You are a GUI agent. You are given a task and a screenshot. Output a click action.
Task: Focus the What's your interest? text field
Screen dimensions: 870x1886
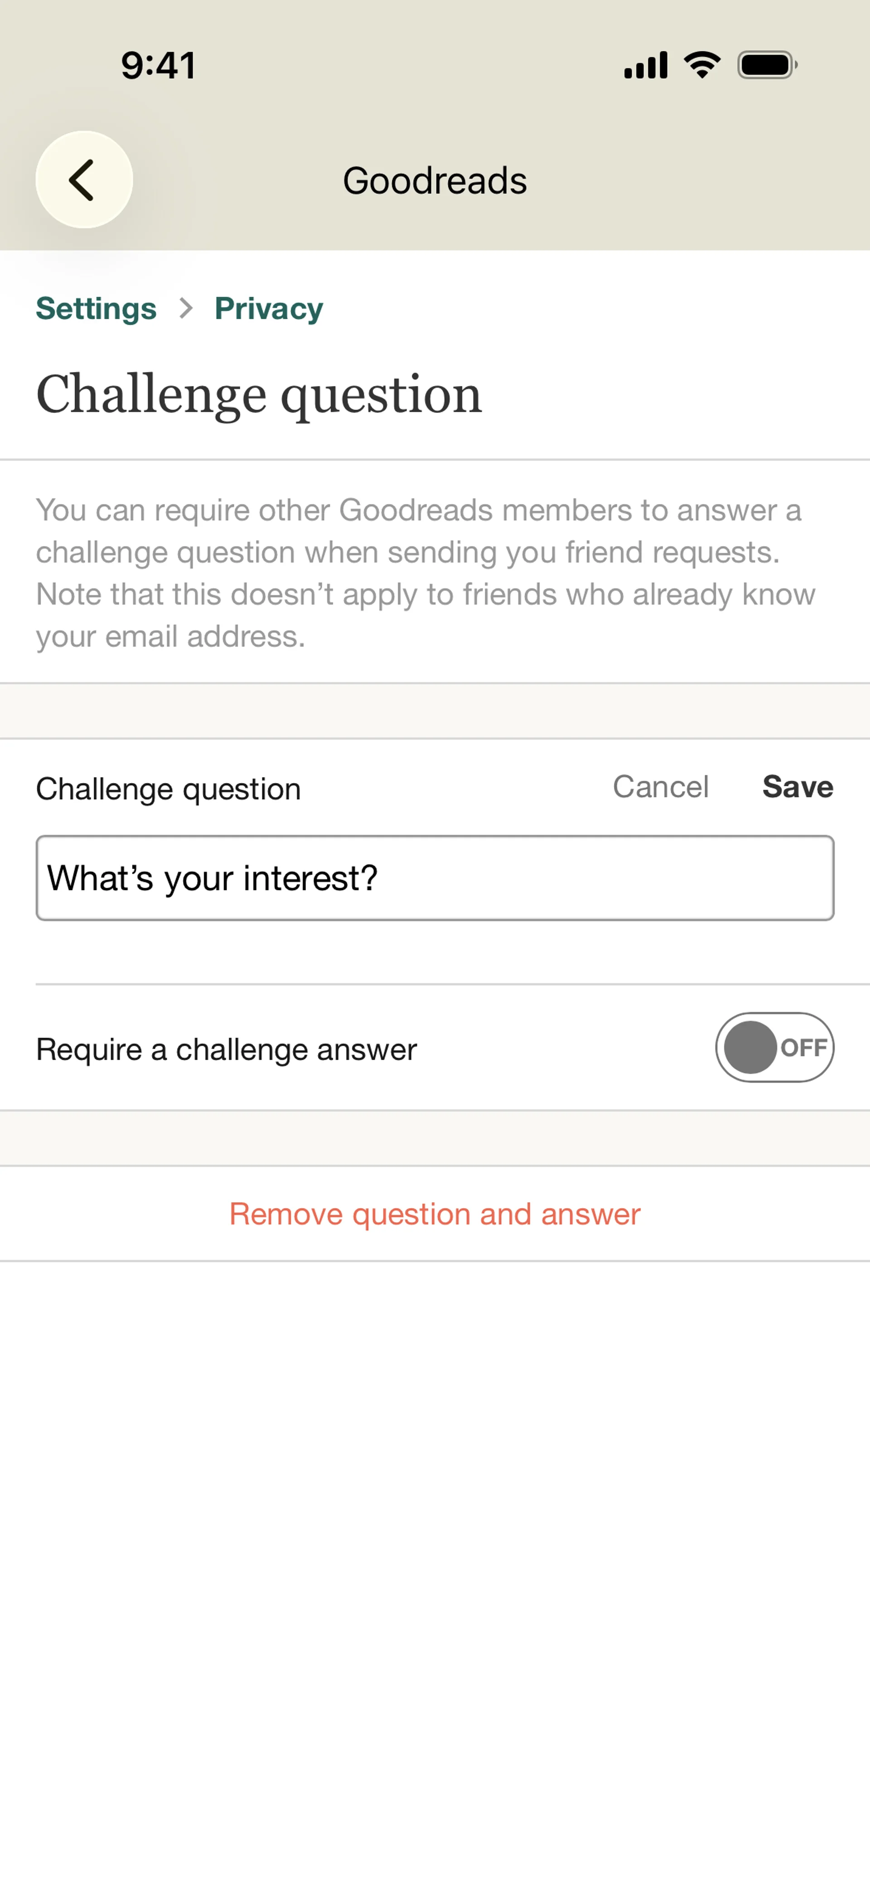coord(435,878)
